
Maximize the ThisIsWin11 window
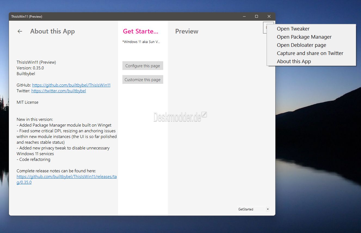(257, 17)
